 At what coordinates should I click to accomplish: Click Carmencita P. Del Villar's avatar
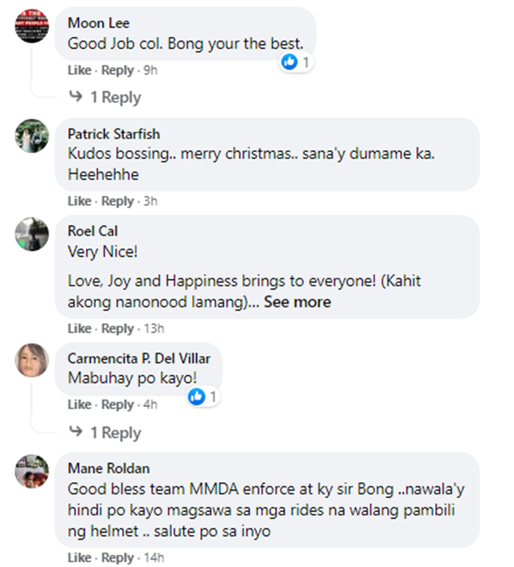pyautogui.click(x=32, y=361)
